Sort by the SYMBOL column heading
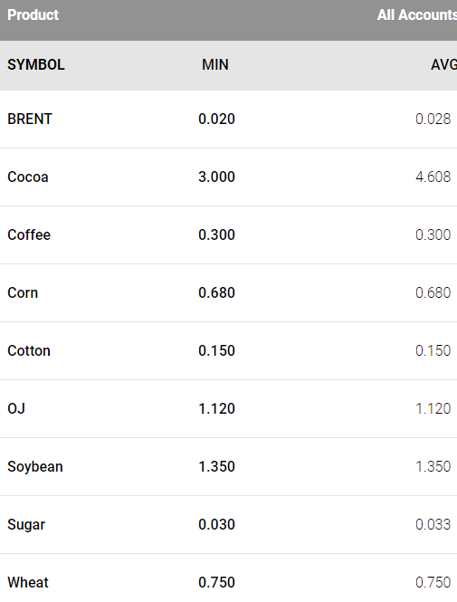The width and height of the screenshot is (457, 602). click(x=36, y=64)
